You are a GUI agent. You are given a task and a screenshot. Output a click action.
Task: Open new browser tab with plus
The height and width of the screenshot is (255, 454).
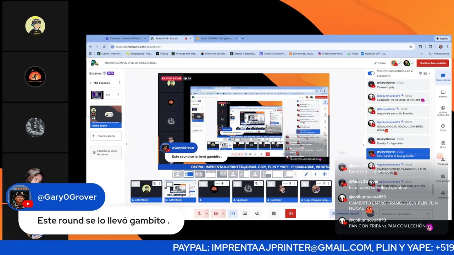click(x=243, y=38)
